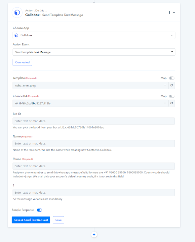Click the Connected button

coord(22,62)
